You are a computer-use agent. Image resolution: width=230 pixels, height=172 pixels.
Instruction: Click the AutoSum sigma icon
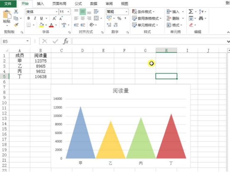[x=190, y=12]
